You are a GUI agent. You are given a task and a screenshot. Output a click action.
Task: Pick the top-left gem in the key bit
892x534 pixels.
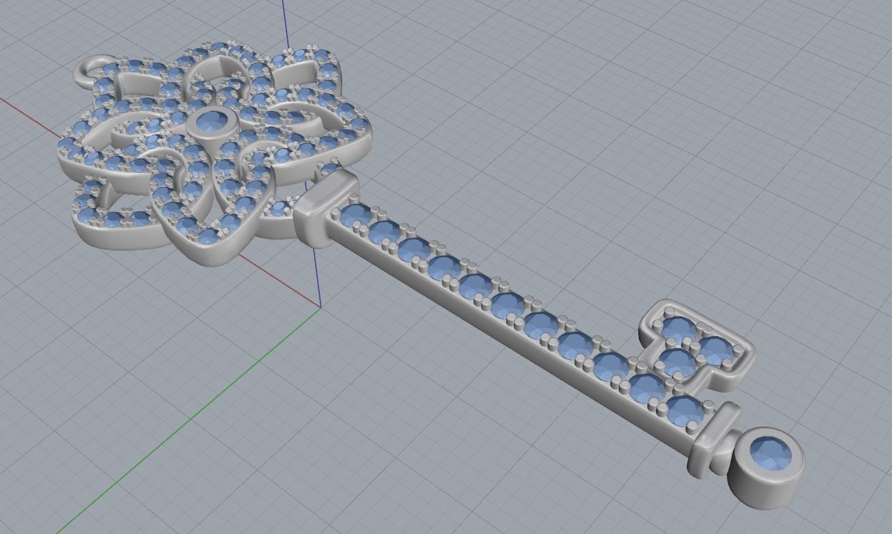tap(676, 330)
